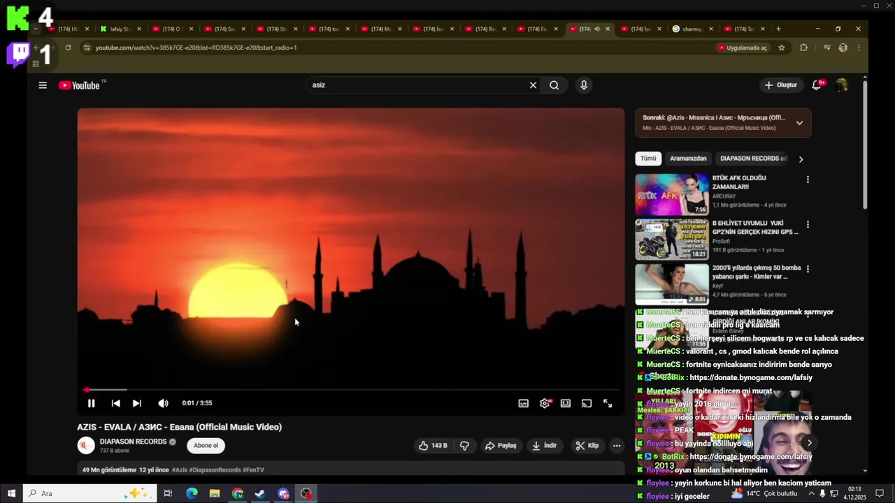The width and height of the screenshot is (895, 503).
Task: Open Steam from the taskbar
Action: coord(260,493)
